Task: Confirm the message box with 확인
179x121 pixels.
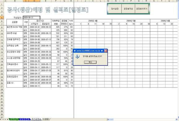Action: [90, 62]
